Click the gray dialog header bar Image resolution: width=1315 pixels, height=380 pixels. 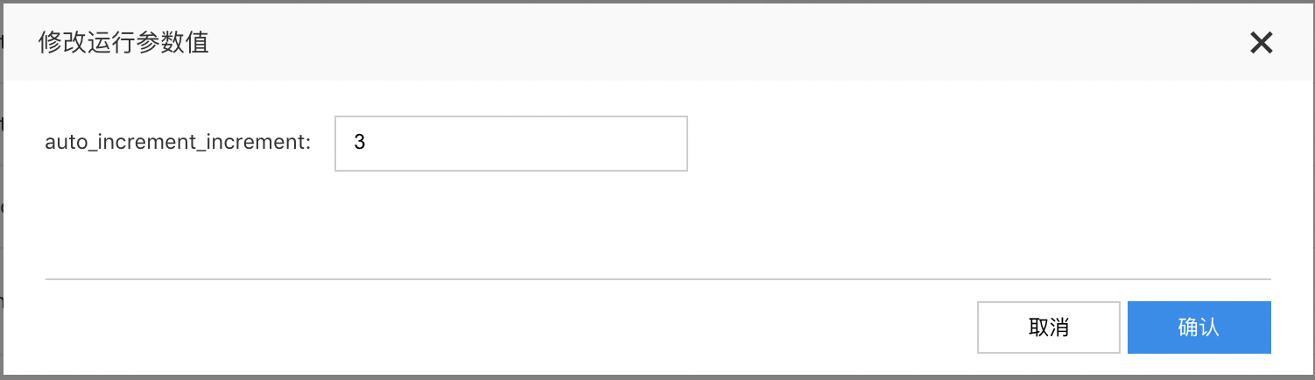click(657, 43)
